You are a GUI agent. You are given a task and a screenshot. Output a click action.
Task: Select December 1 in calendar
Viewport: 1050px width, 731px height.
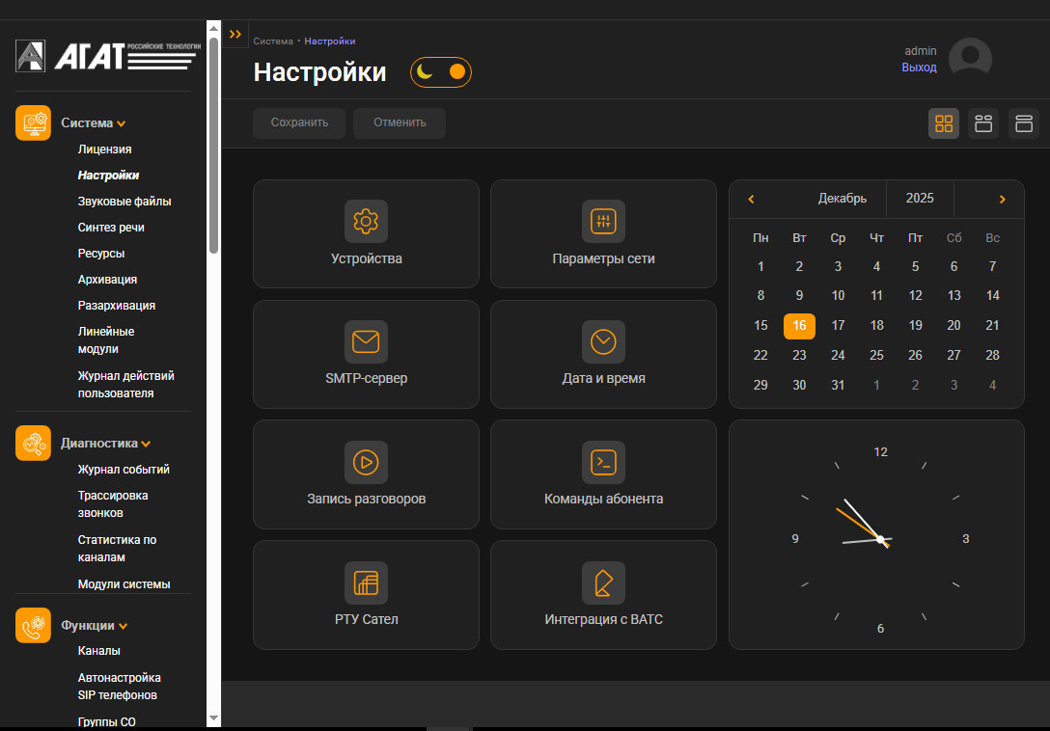tap(760, 266)
